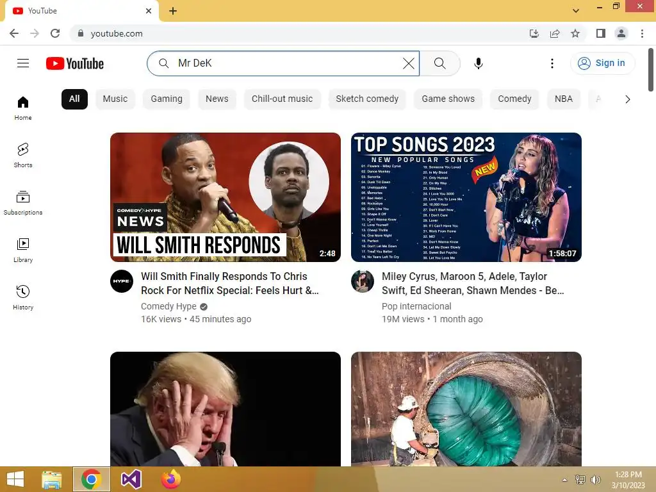Click the page vertical scrollbar thumb
This screenshot has width=656, height=492.
click(x=651, y=69)
